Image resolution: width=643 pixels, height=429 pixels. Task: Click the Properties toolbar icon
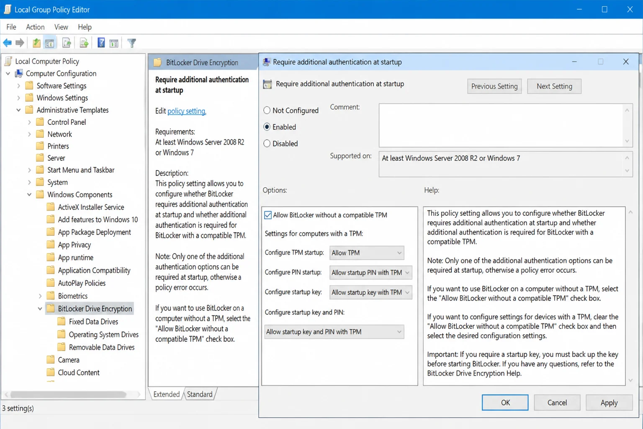pyautogui.click(x=67, y=43)
